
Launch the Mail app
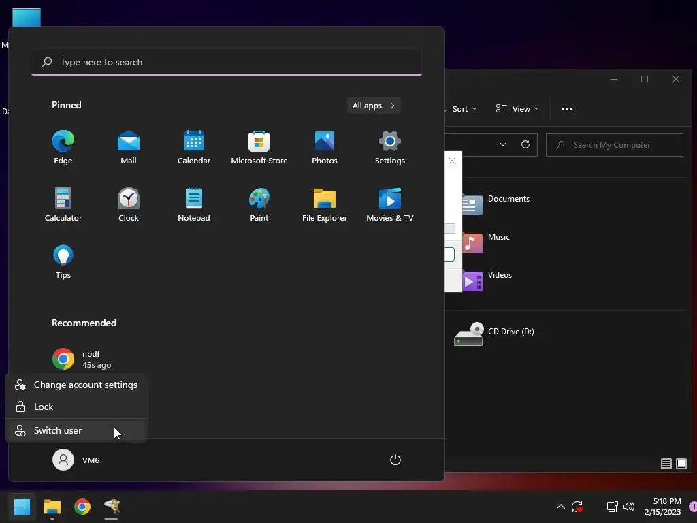point(129,148)
